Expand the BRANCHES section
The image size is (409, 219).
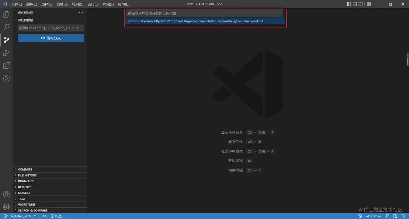[50, 181]
